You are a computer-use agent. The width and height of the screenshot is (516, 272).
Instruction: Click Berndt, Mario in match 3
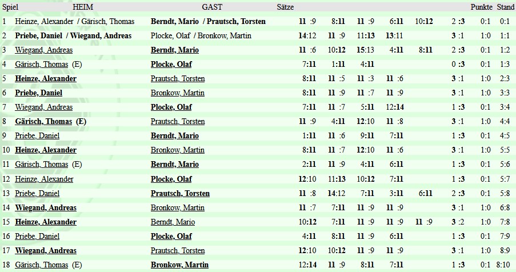pyautogui.click(x=175, y=50)
